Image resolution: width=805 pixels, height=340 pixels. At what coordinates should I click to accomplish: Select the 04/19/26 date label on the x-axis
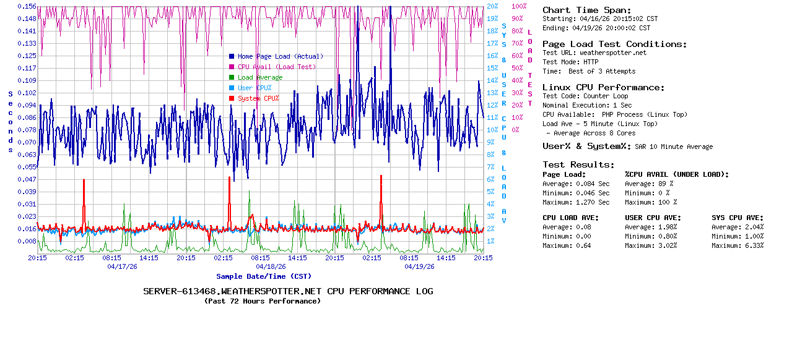click(420, 266)
